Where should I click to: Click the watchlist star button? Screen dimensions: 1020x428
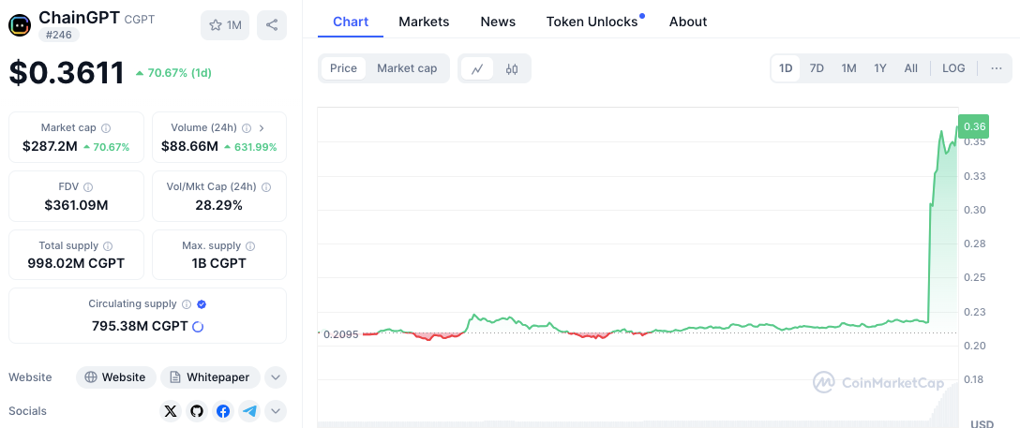pos(224,25)
